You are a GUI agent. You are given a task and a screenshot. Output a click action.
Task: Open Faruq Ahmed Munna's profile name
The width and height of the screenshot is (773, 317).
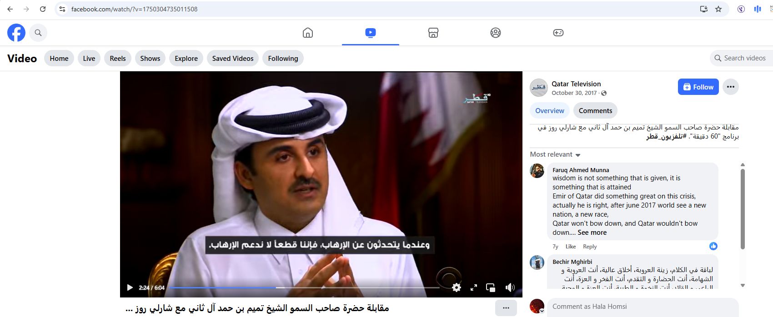(581, 170)
